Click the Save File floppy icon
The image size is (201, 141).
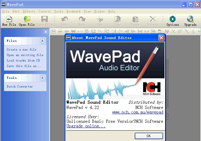pos(45,19)
